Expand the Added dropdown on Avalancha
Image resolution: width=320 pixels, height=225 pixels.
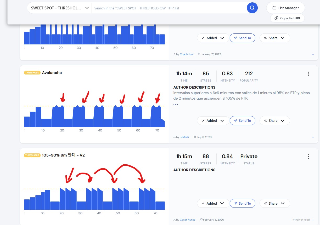pyautogui.click(x=213, y=120)
